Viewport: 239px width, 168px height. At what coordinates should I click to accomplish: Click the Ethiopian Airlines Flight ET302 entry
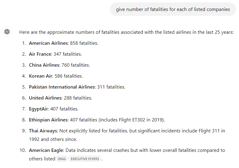(97, 120)
